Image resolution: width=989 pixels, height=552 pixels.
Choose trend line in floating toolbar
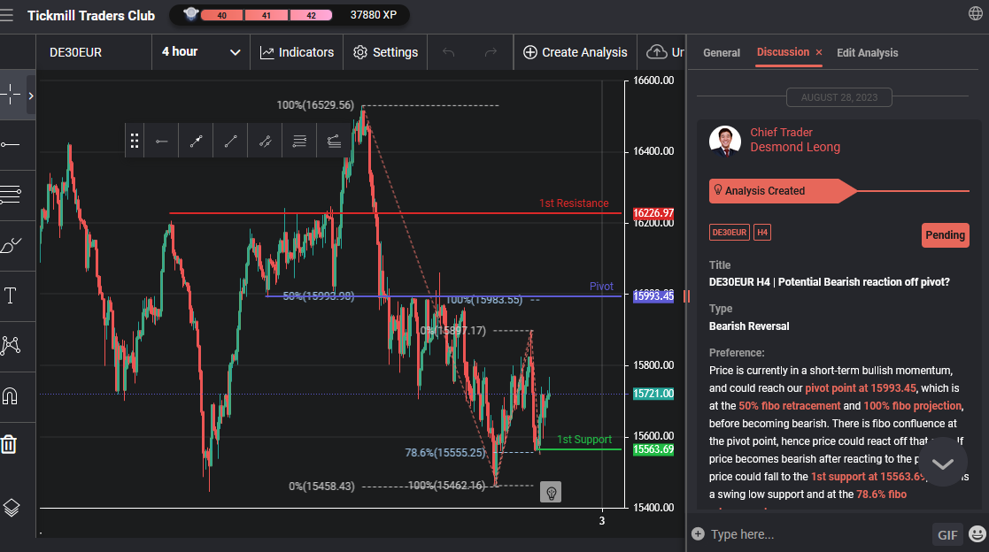pyautogui.click(x=231, y=141)
